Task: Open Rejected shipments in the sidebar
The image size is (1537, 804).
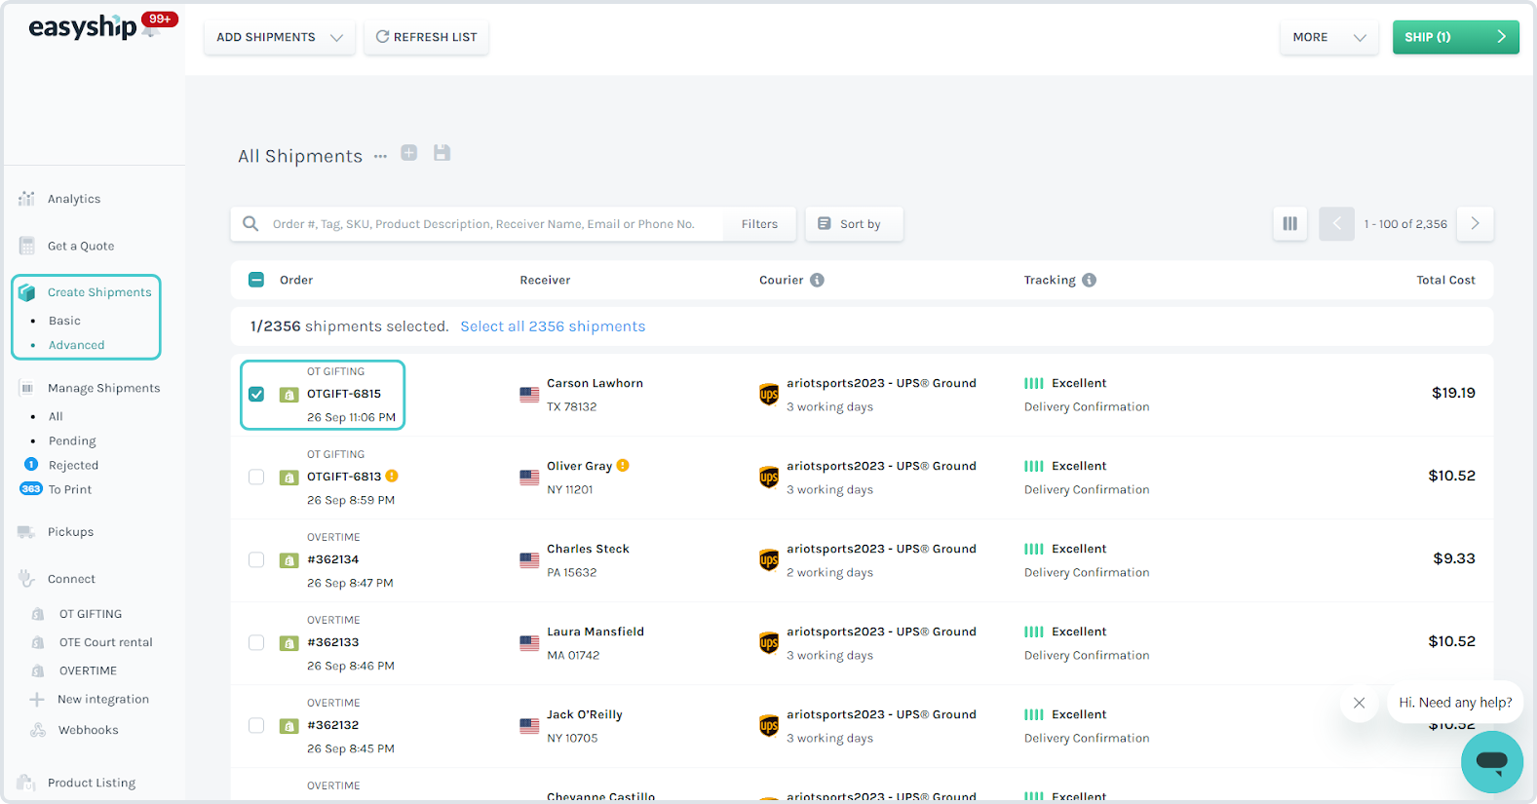Action: [x=73, y=466]
